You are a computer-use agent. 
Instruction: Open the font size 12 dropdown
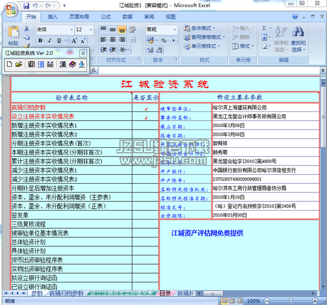coord(91,30)
